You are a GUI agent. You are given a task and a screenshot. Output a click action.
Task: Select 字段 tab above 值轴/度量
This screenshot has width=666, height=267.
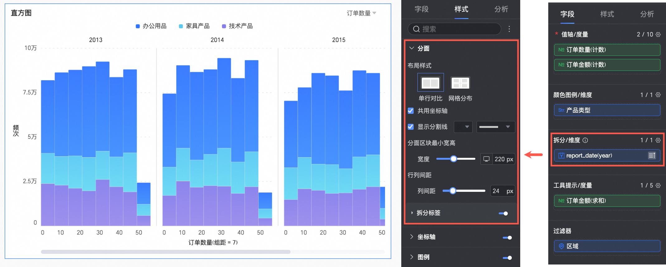[567, 14]
